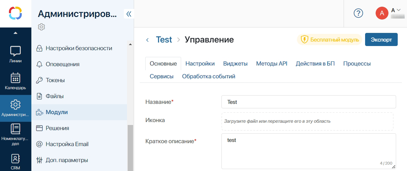This screenshot has height=171, width=407.
Task: Open Настройки безопасности menu item
Action: click(x=79, y=48)
